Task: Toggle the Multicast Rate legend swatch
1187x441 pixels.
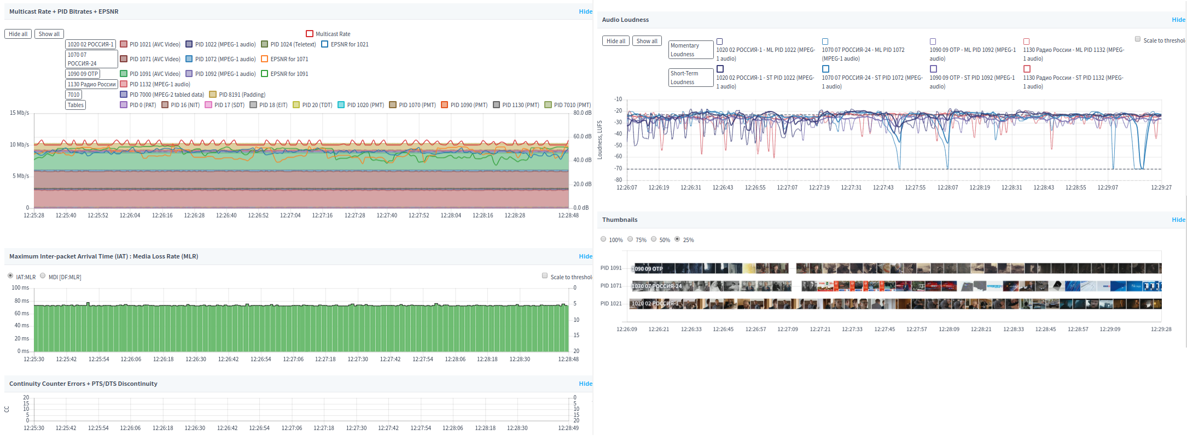Action: pos(310,34)
